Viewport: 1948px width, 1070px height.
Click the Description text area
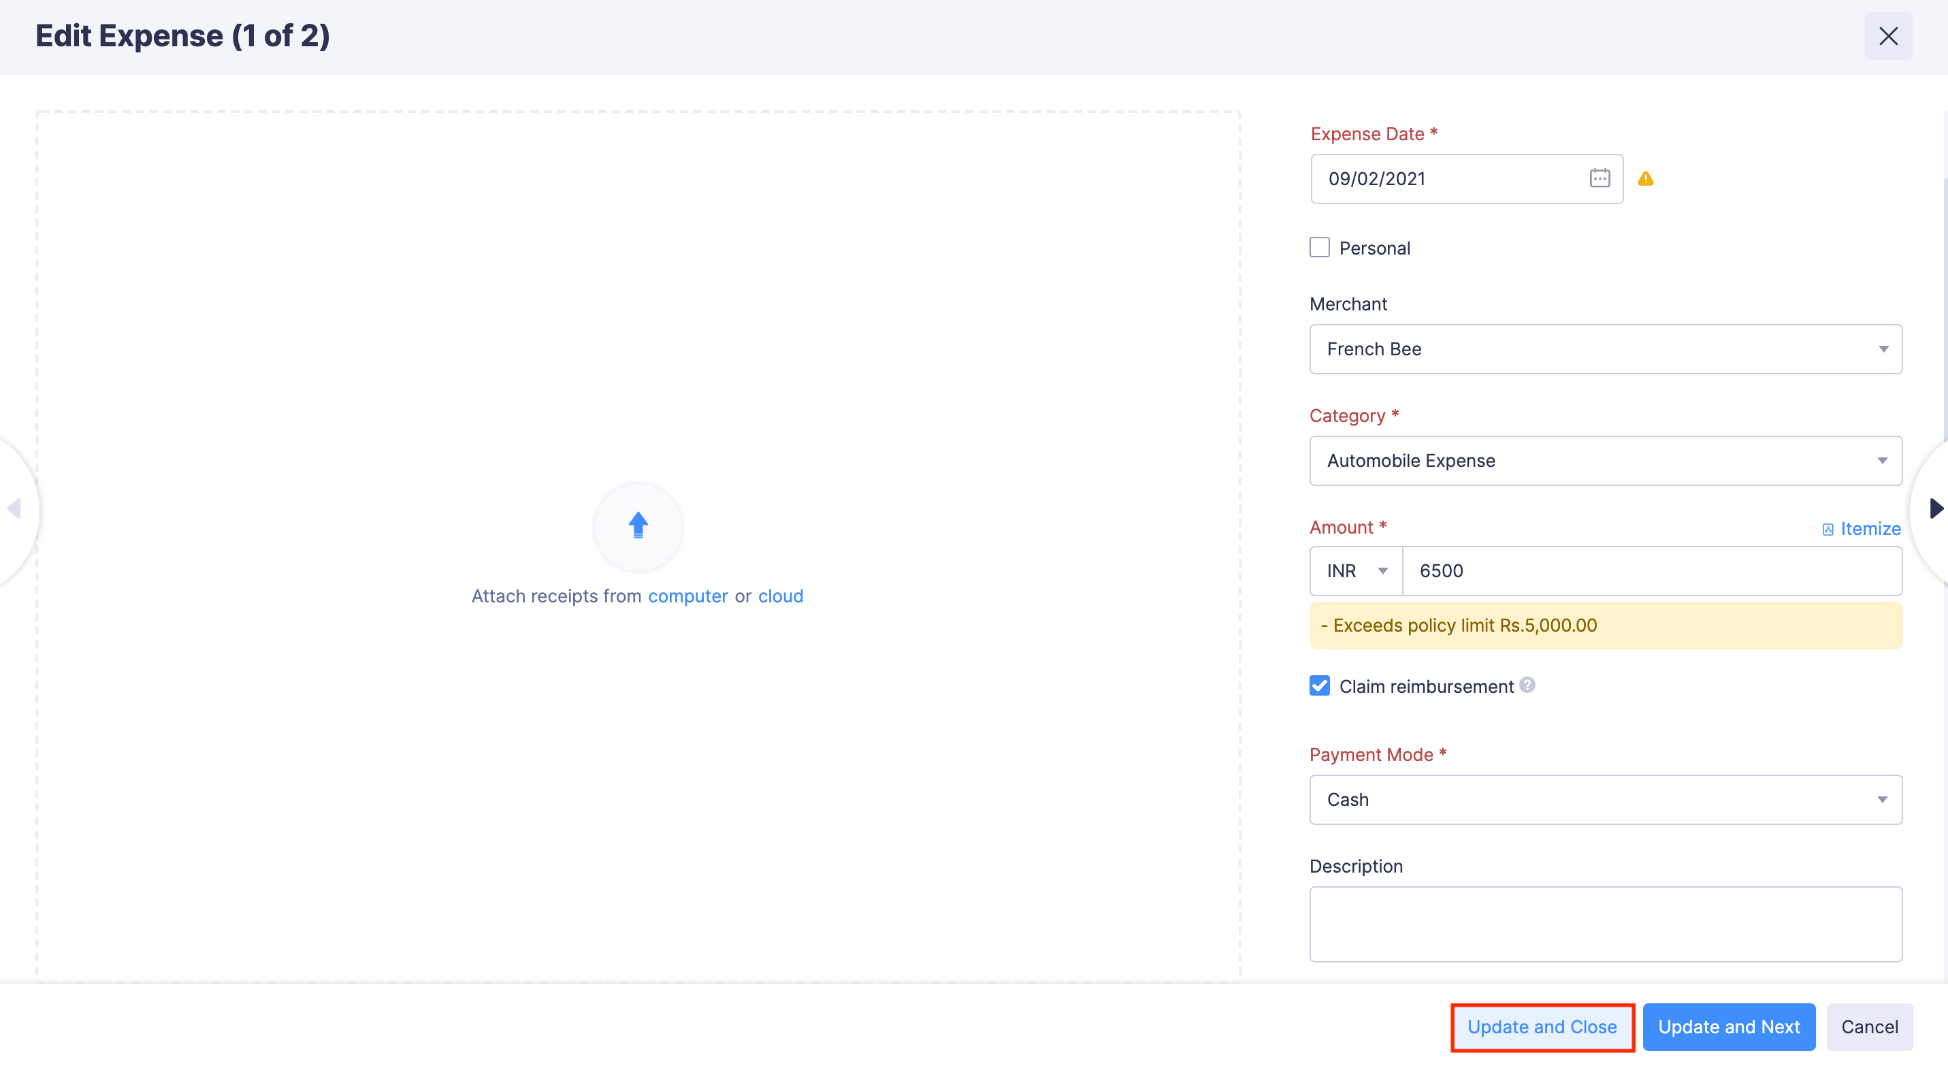pos(1606,924)
